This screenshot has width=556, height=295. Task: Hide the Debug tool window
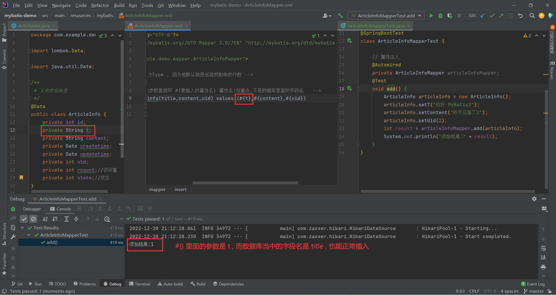[544, 199]
